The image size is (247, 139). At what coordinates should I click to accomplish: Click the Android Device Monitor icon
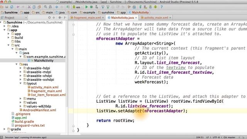[x=155, y=7]
